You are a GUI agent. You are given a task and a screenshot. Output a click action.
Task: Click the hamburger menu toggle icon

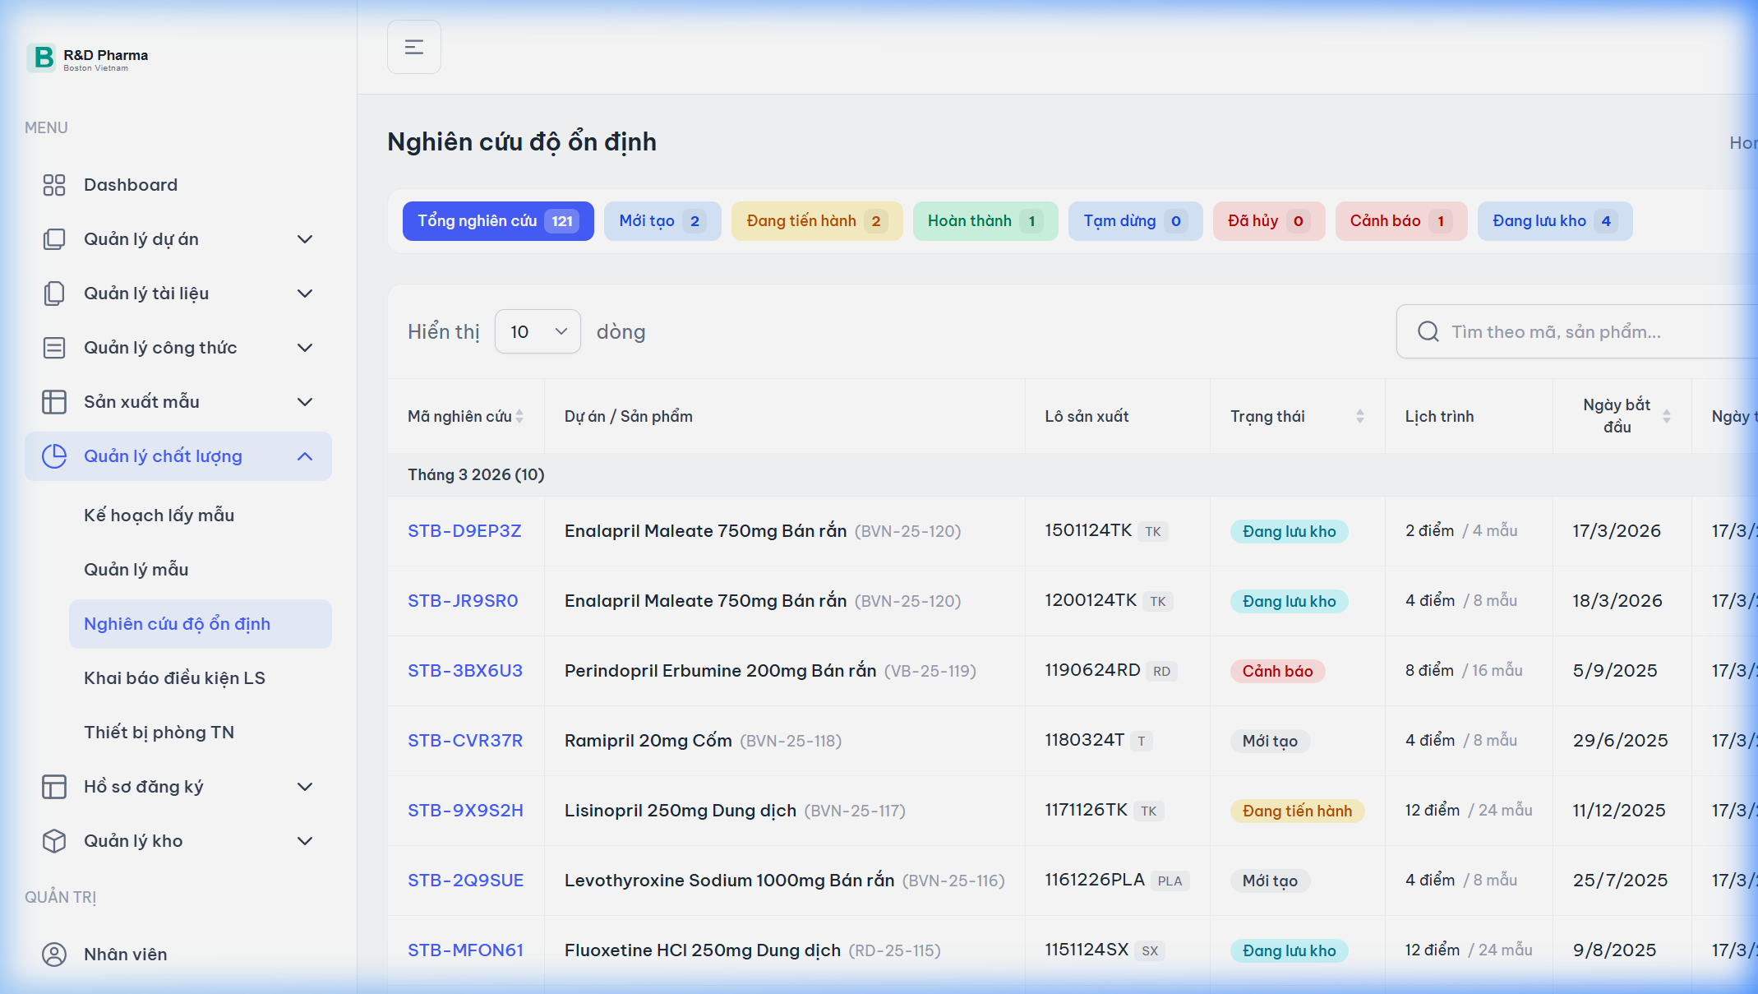tap(413, 47)
